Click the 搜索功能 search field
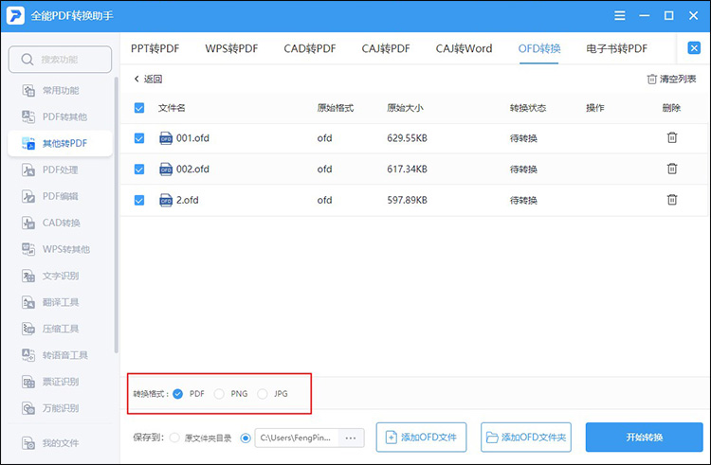The image size is (711, 465). pyautogui.click(x=60, y=60)
